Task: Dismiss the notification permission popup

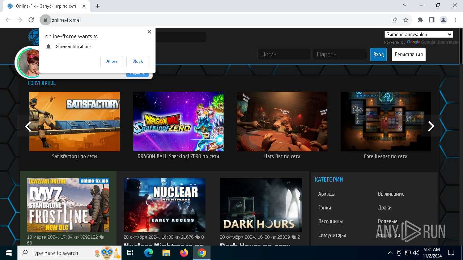Action: (x=149, y=32)
